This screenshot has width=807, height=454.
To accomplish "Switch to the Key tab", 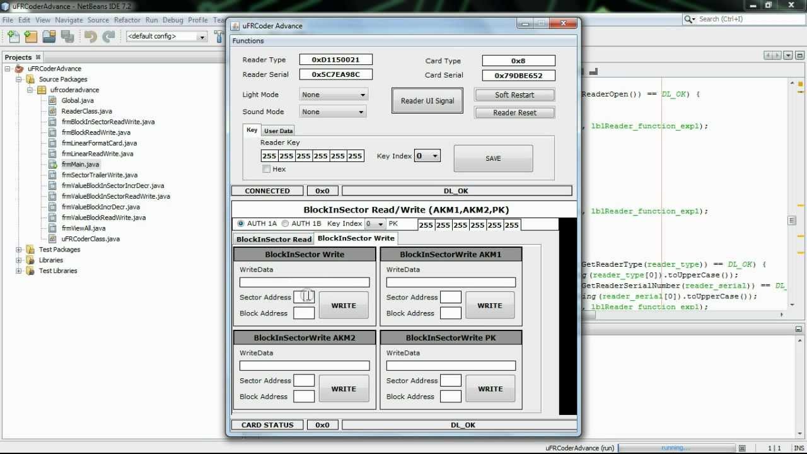I will [252, 130].
